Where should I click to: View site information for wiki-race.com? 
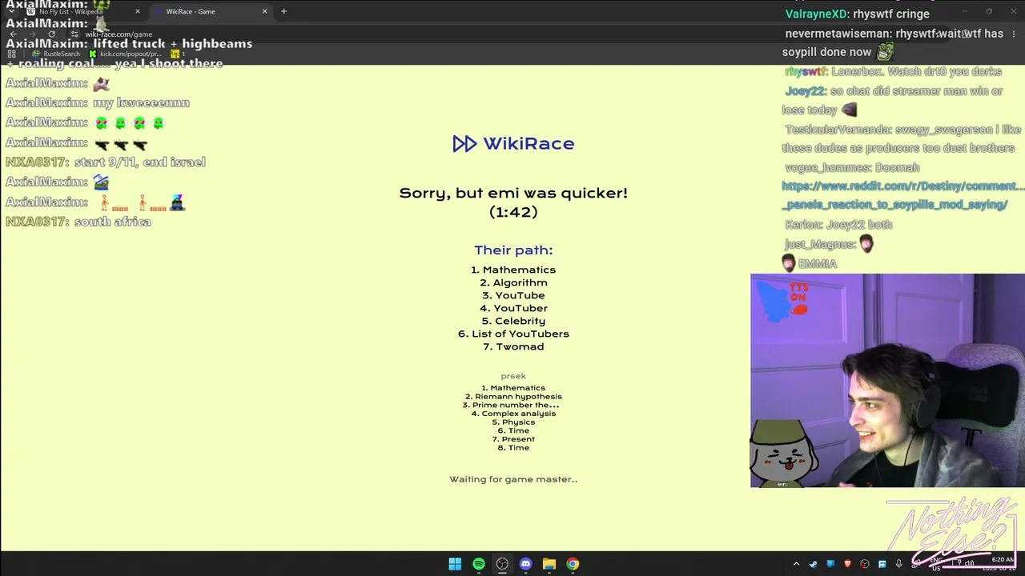(74, 34)
